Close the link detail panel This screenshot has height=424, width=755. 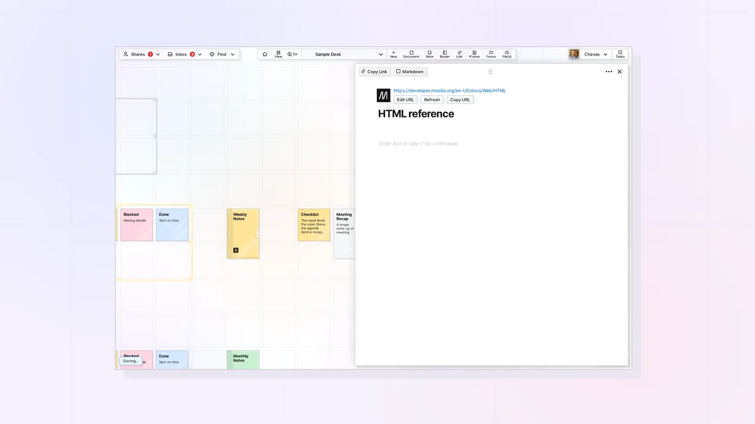tap(620, 71)
